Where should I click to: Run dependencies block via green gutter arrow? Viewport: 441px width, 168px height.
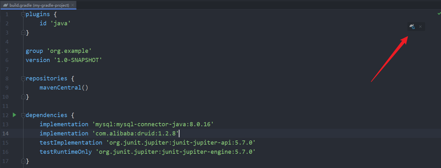coord(14,115)
